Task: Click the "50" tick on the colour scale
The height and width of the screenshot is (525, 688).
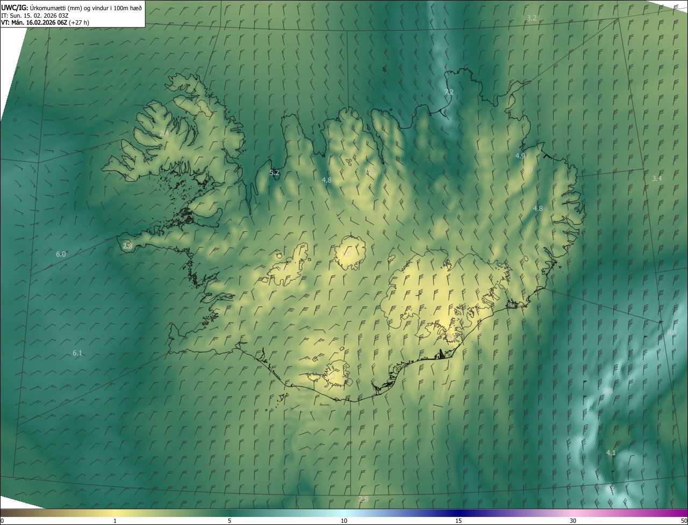Action: (x=684, y=521)
